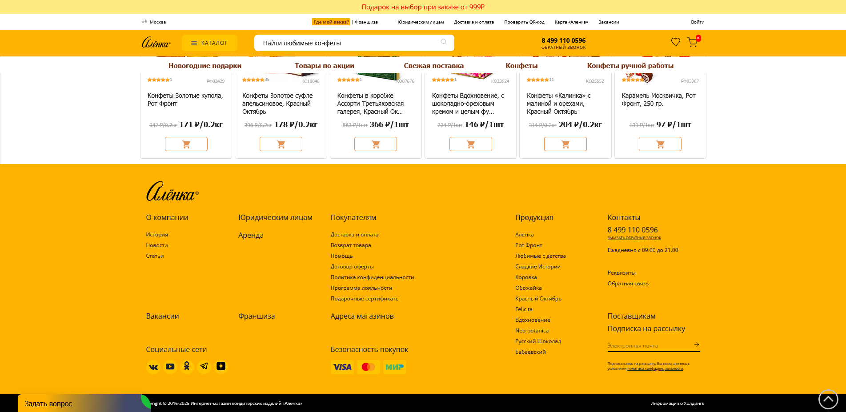846x412 pixels.
Task: Open the Odnoklassniki social icon
Action: (187, 367)
